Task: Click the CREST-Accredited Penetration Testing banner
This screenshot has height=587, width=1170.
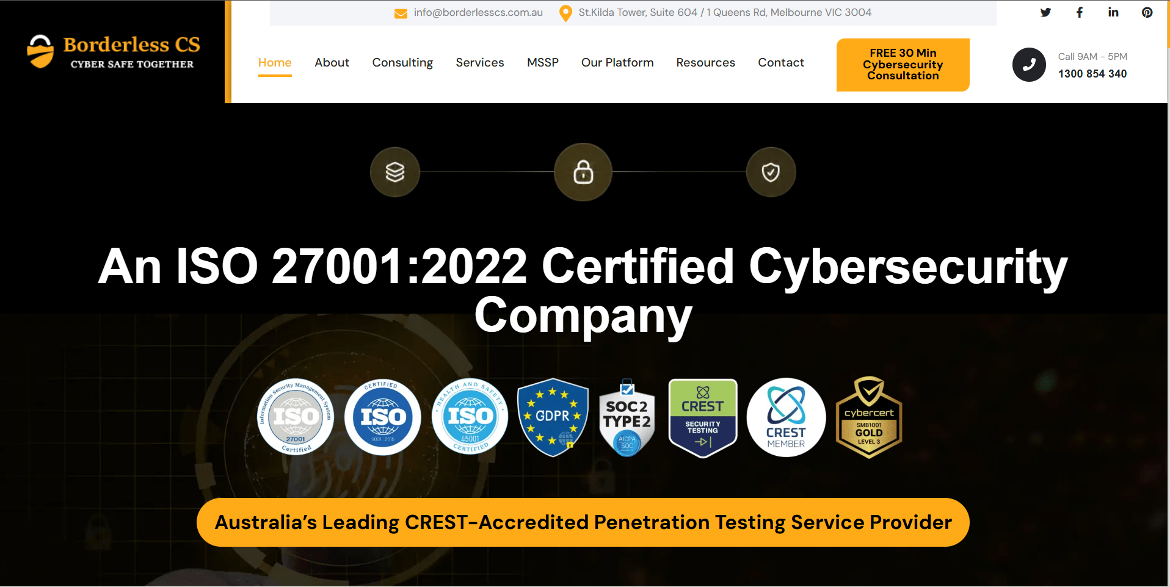Action: click(583, 522)
